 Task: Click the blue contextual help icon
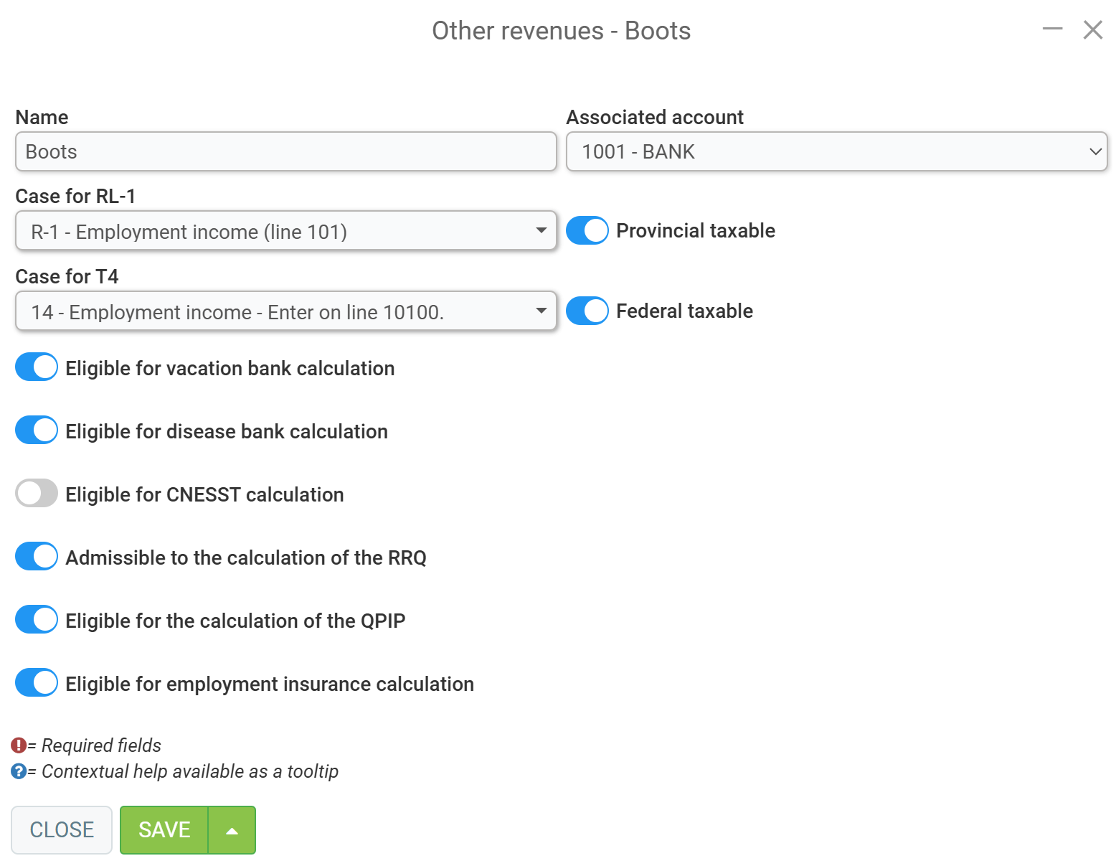19,771
